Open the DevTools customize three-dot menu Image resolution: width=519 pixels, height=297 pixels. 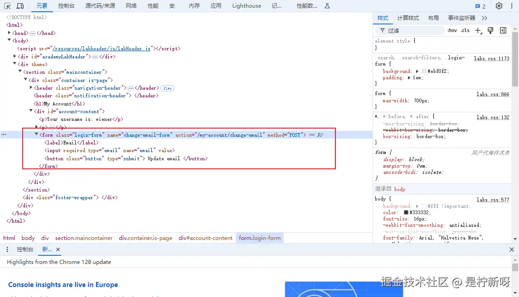[x=512, y=6]
